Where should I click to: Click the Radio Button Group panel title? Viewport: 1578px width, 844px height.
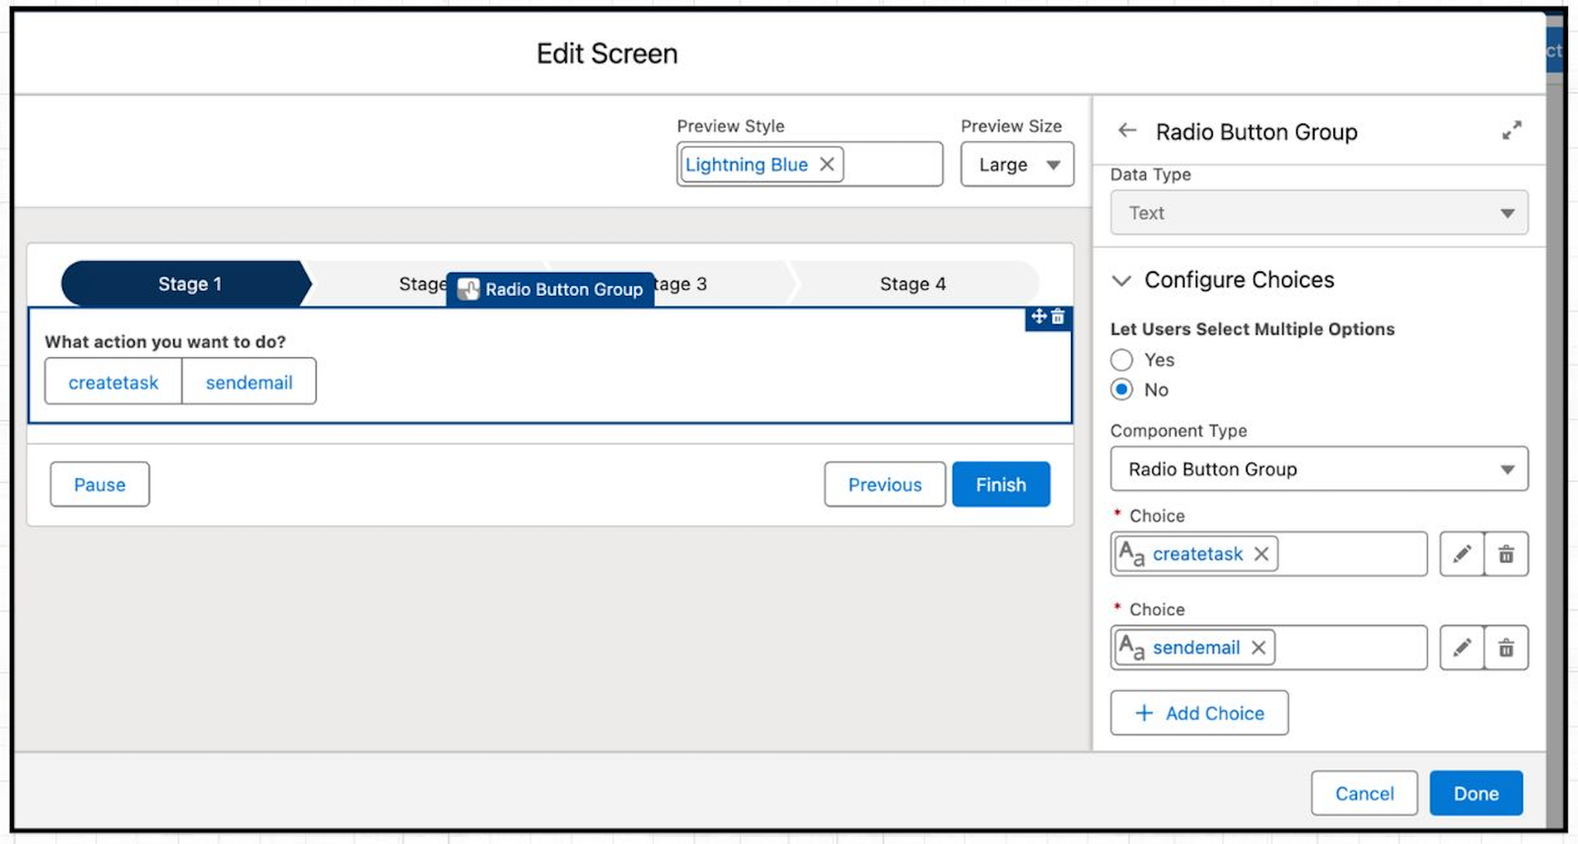(x=1256, y=131)
